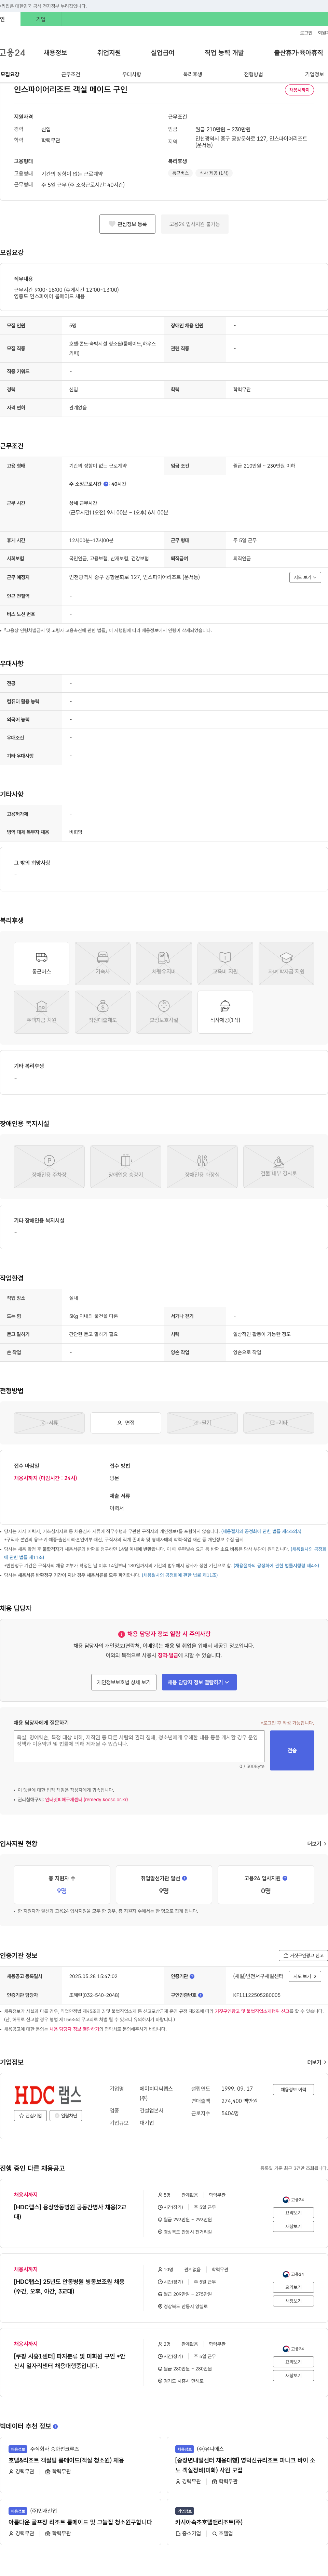Viewport: 328px width, 2576px height.
Task: Click info icon beside 취업알선기관 알선
Action: tap(185, 1878)
